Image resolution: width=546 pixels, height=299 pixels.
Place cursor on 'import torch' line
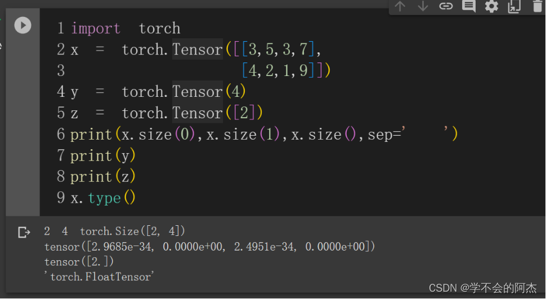point(126,28)
